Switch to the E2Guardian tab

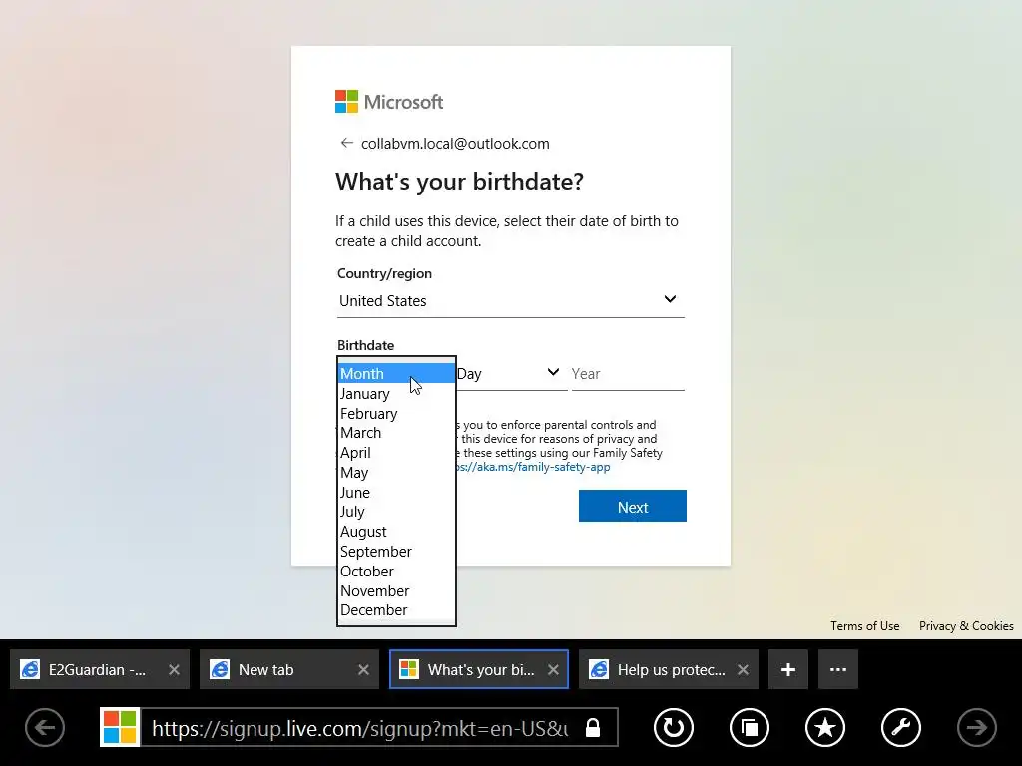click(100, 669)
